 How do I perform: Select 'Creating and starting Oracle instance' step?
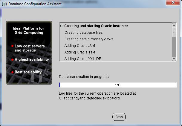click(x=96, y=26)
